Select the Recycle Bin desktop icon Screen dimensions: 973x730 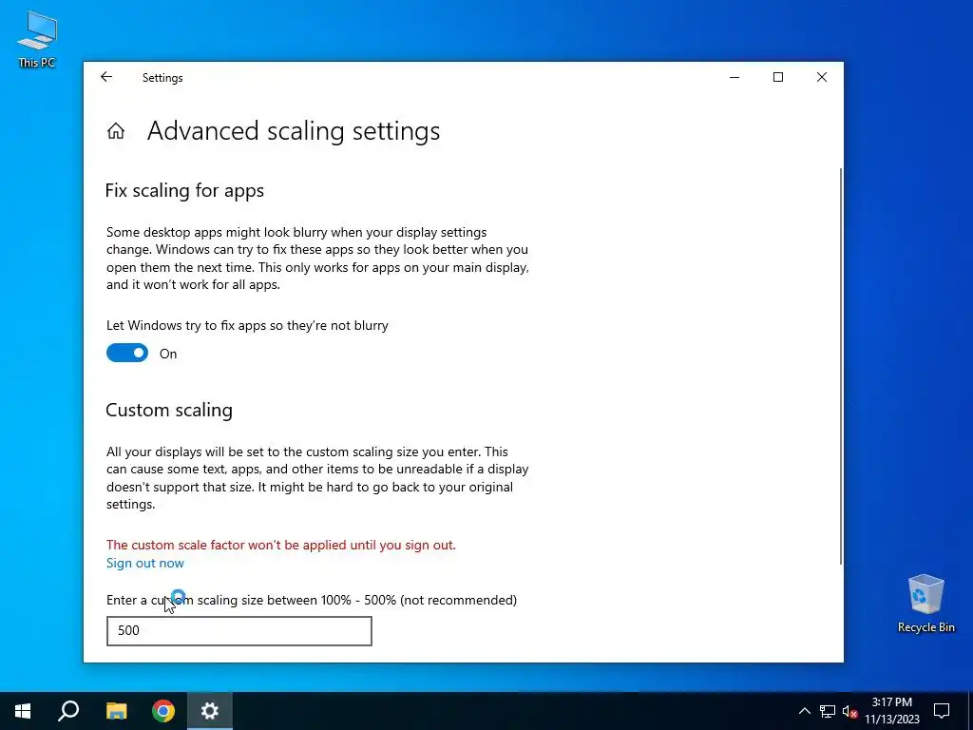(x=925, y=604)
